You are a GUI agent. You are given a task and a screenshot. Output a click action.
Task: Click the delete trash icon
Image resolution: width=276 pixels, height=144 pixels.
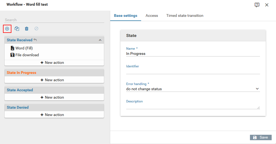coord(27,29)
